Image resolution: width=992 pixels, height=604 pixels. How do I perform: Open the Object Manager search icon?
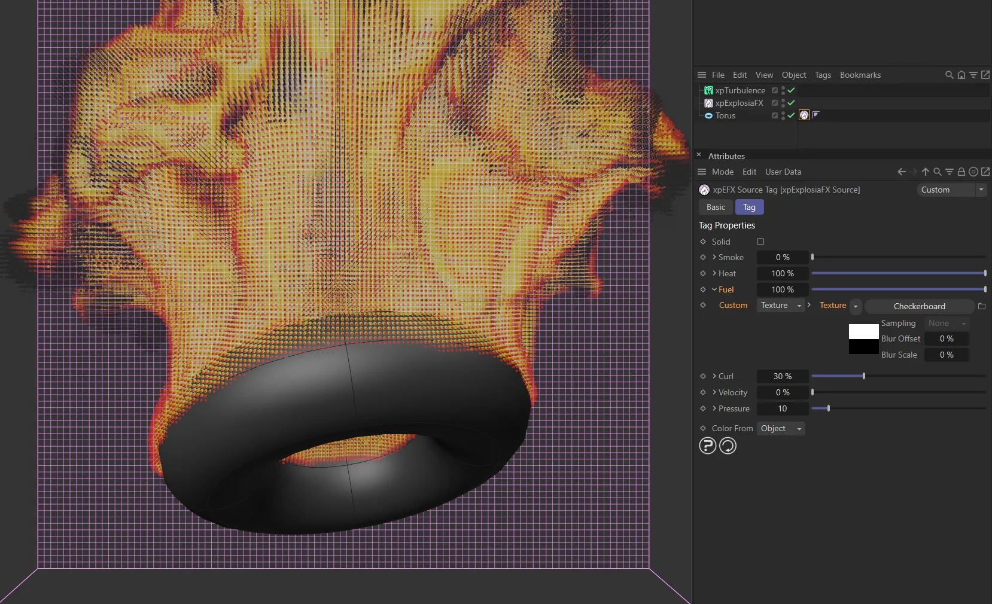click(948, 75)
